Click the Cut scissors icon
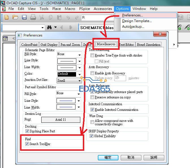 click(42, 17)
